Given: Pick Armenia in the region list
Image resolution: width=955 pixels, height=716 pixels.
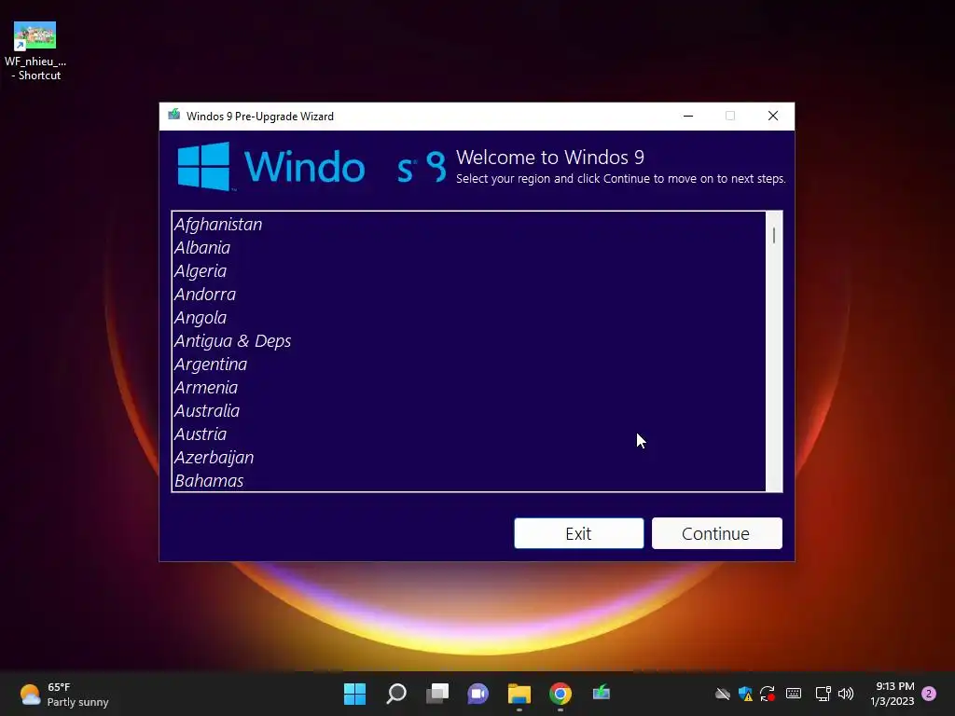Looking at the screenshot, I should tap(468, 387).
